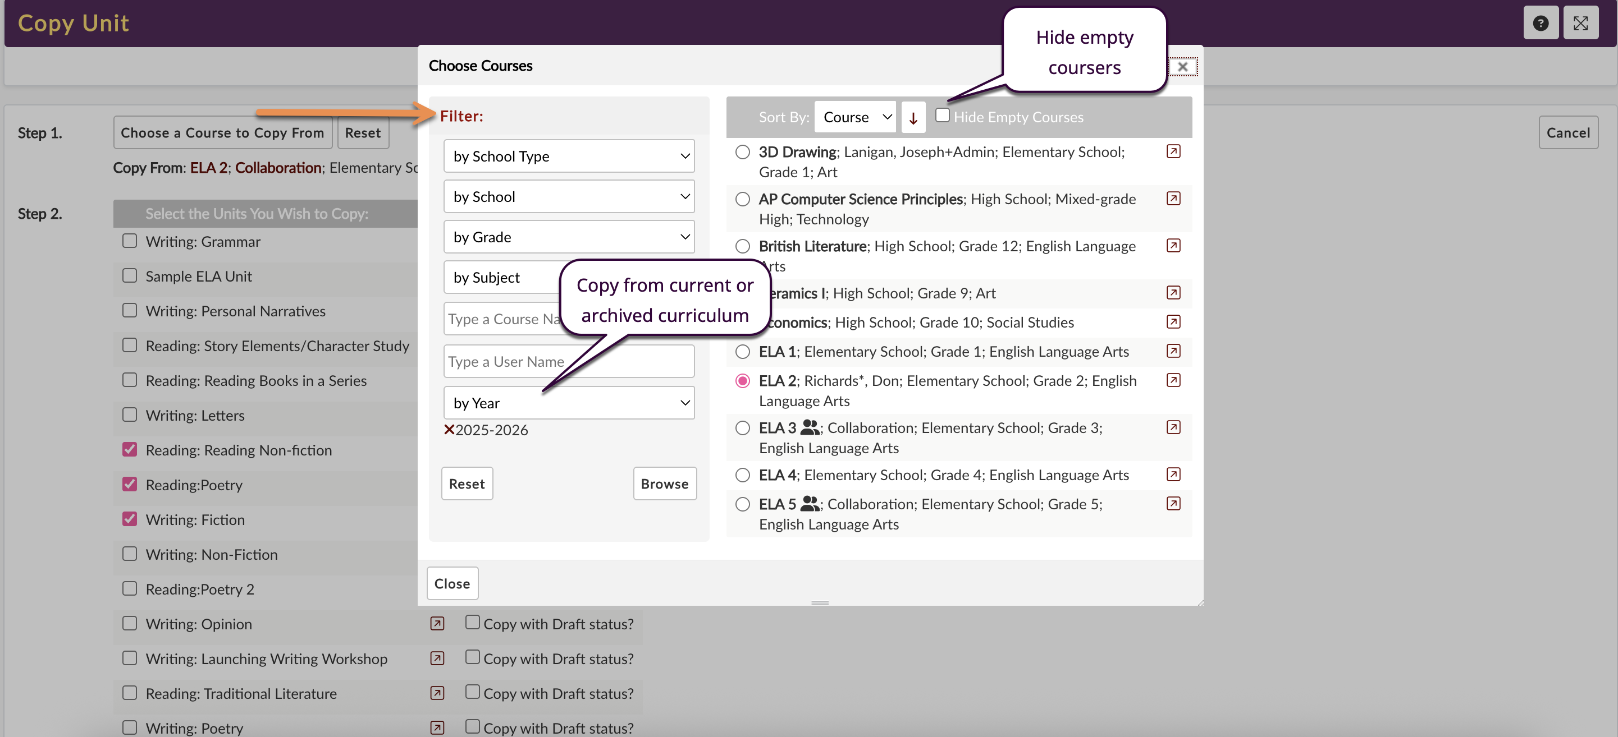The width and height of the screenshot is (1618, 737).
Task: Open AP Computer Science Principles link icon
Action: [x=1173, y=199]
